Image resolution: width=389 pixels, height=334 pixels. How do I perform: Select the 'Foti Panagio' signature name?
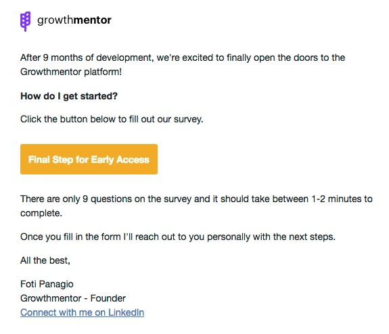(47, 284)
